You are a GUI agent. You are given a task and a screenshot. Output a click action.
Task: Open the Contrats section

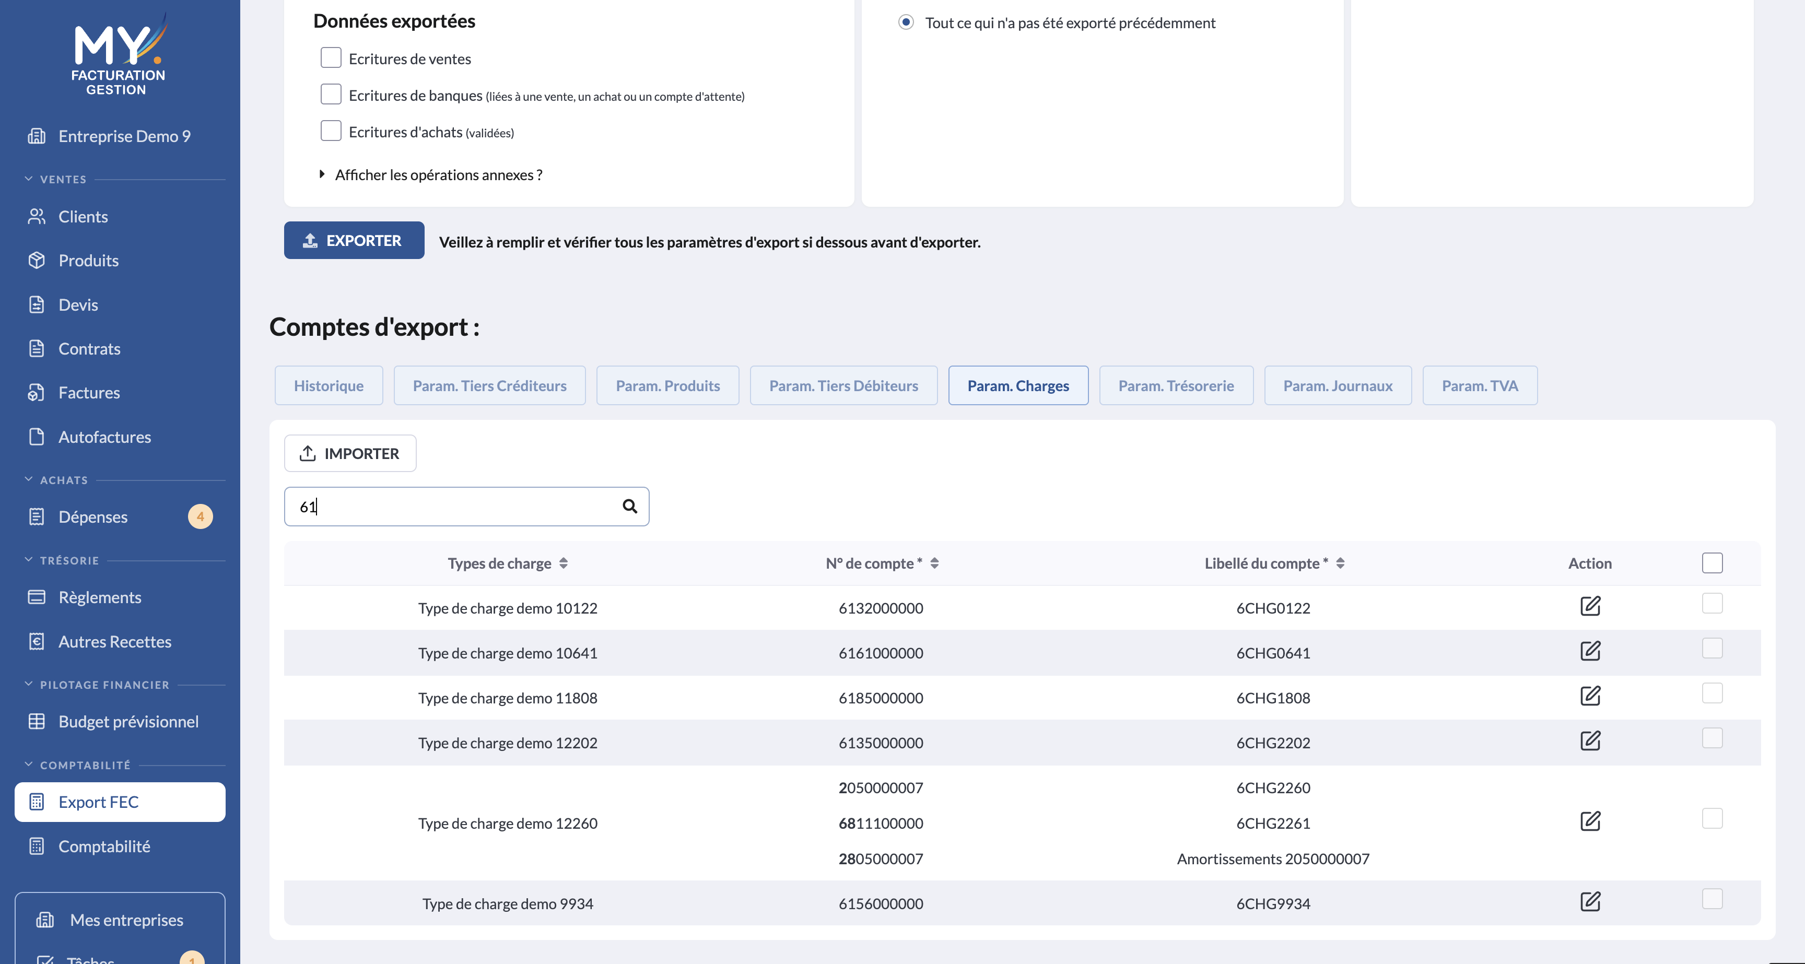coord(89,349)
